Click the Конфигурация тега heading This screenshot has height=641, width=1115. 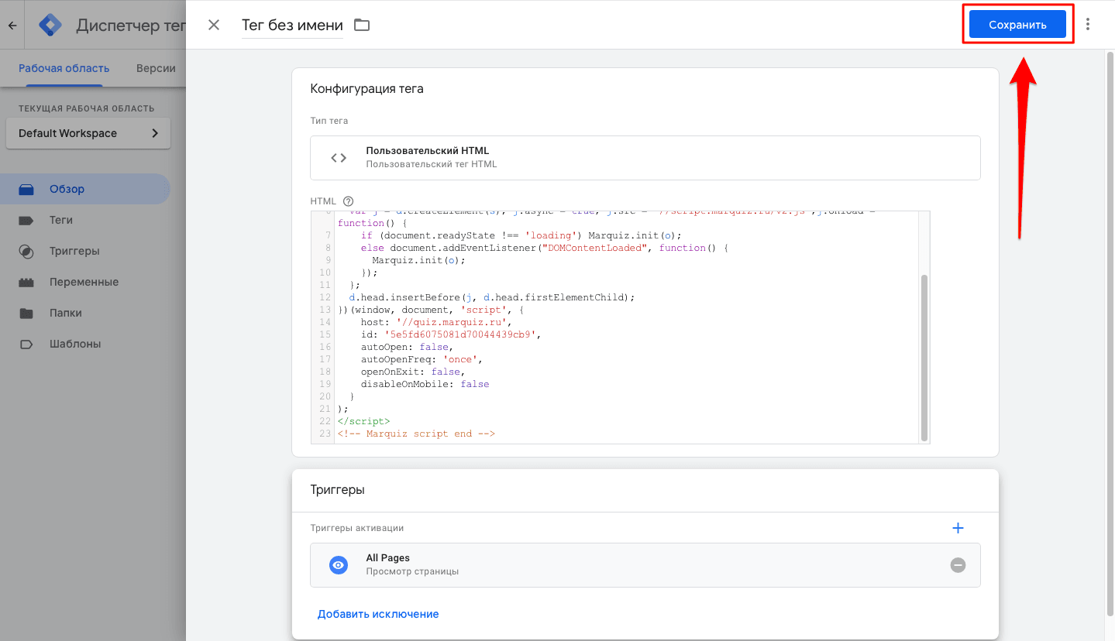click(367, 88)
